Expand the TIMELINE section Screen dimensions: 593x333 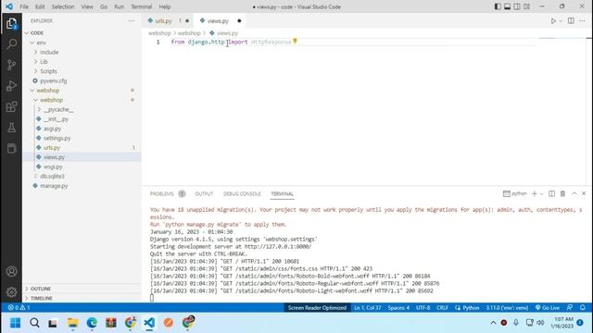pos(41,298)
